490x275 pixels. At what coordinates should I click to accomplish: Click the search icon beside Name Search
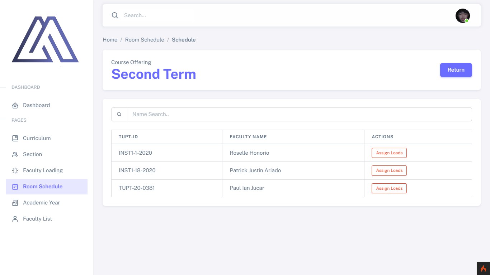(x=119, y=114)
